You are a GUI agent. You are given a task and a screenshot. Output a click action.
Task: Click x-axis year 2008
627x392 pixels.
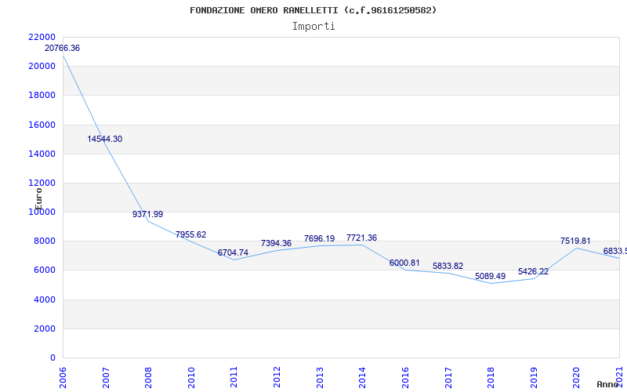click(x=148, y=378)
